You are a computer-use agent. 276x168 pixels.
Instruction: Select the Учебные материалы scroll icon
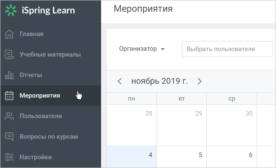9,54
